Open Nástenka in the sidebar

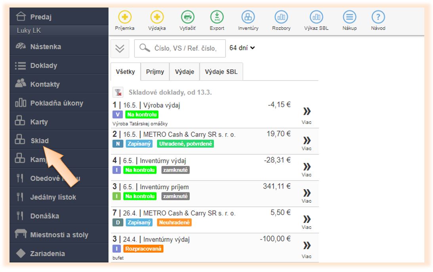pos(46,47)
